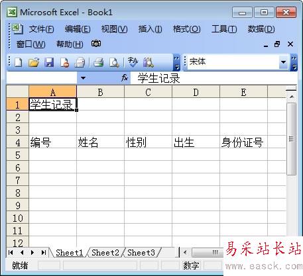Open the 帮助(H) menu

pyautogui.click(x=70, y=44)
